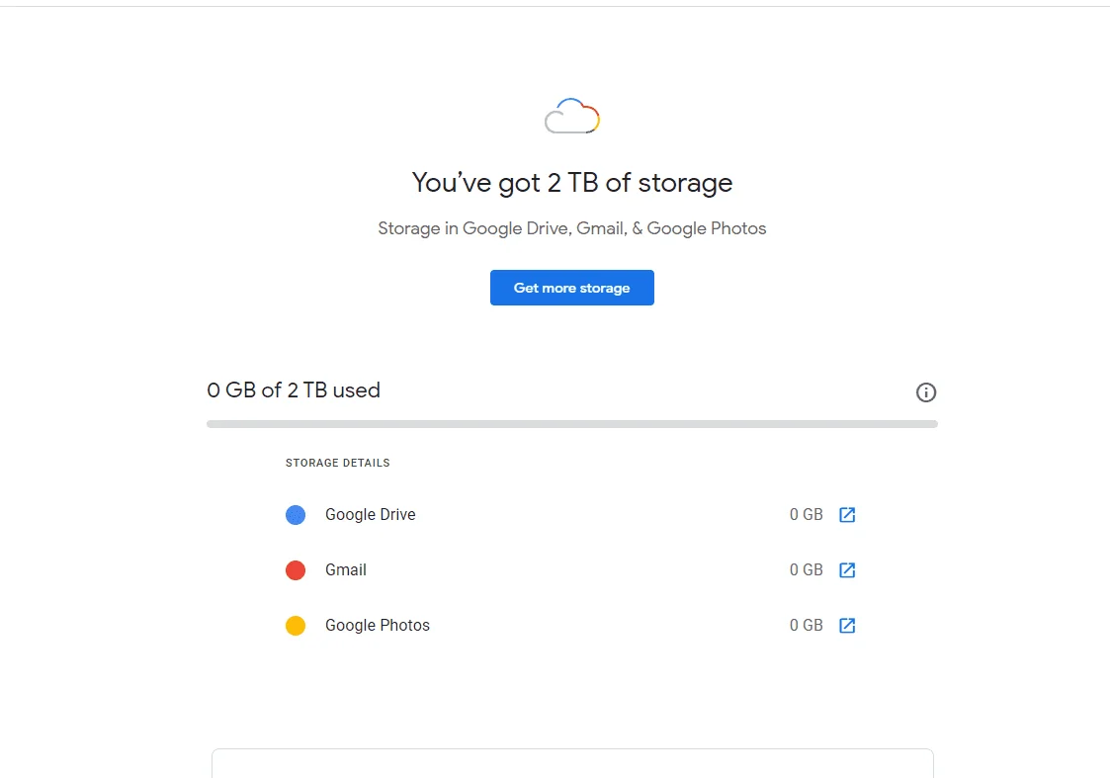The height and width of the screenshot is (778, 1110).
Task: Open Gmail external link icon
Action: (847, 569)
